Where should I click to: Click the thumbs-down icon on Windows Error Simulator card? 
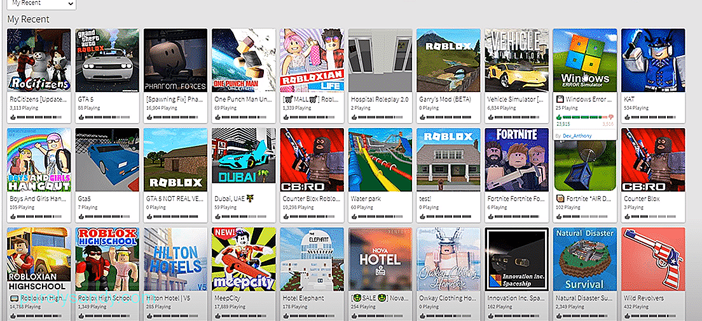coord(611,117)
